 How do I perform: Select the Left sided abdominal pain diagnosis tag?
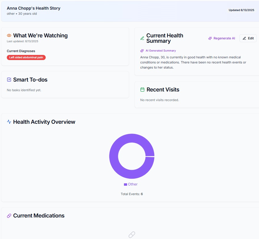(26, 57)
